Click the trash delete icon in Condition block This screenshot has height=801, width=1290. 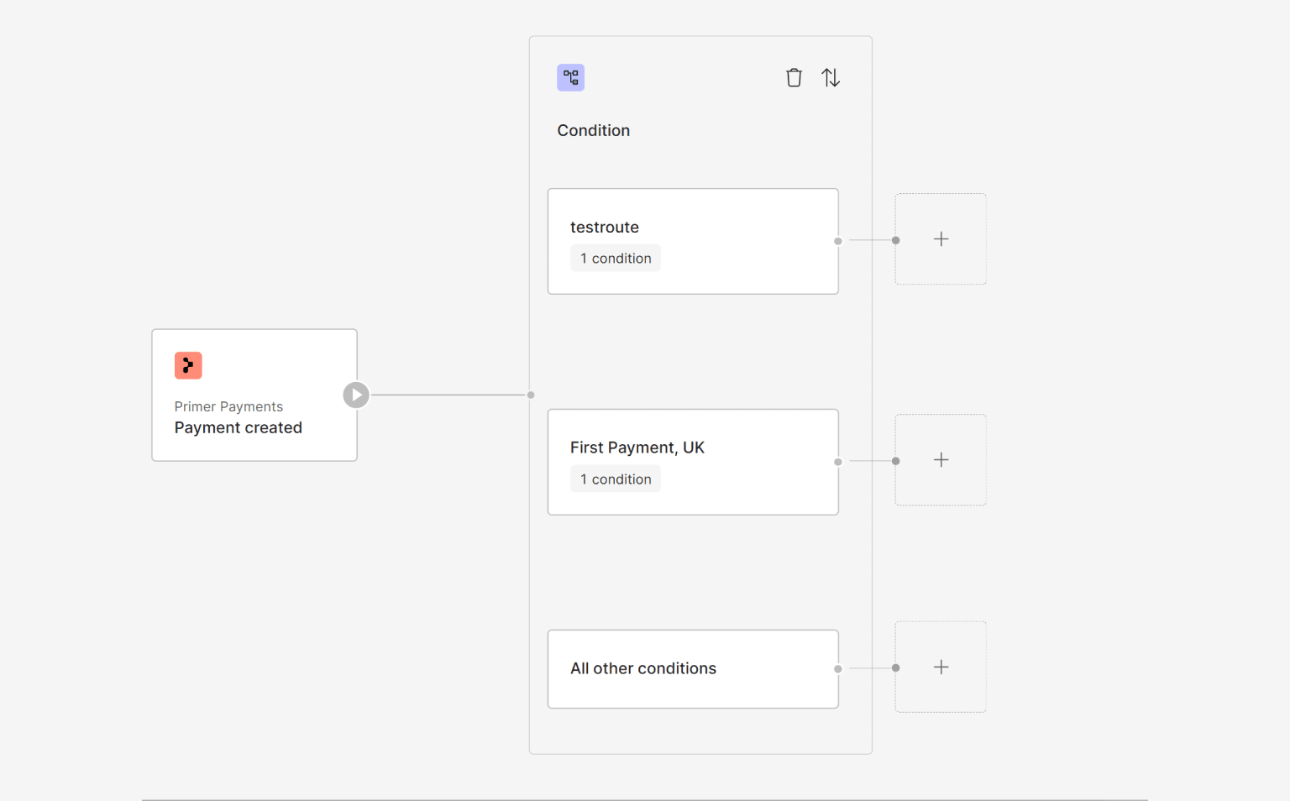coord(794,78)
